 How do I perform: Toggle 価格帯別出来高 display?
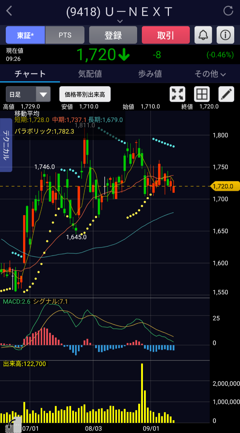tap(85, 95)
